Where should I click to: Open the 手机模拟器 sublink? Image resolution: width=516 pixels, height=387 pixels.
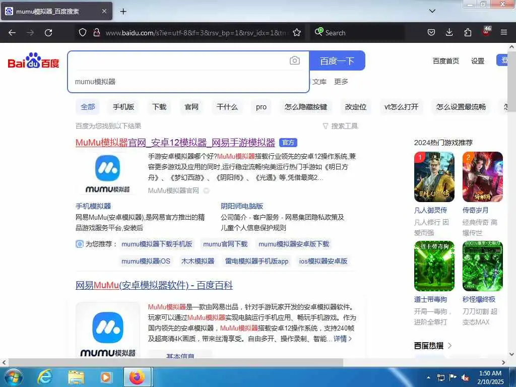point(93,206)
